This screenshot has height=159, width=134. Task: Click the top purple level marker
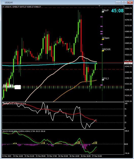101,17
